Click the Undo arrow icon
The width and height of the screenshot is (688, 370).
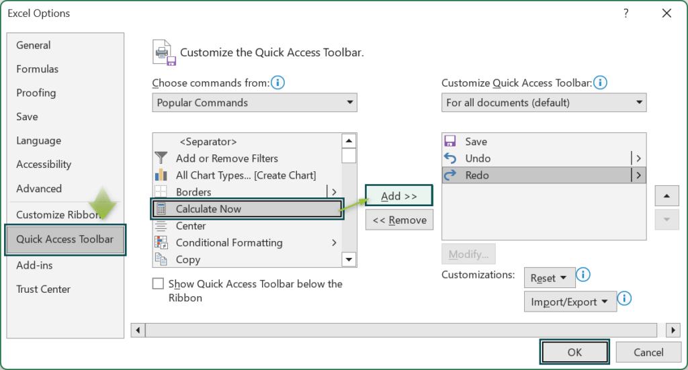point(450,158)
